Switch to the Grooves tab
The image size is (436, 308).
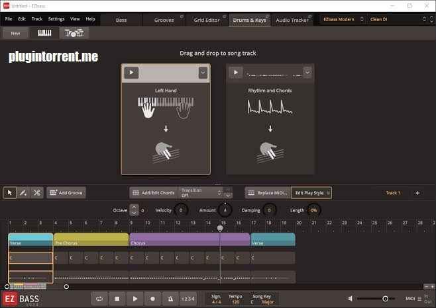[164, 20]
